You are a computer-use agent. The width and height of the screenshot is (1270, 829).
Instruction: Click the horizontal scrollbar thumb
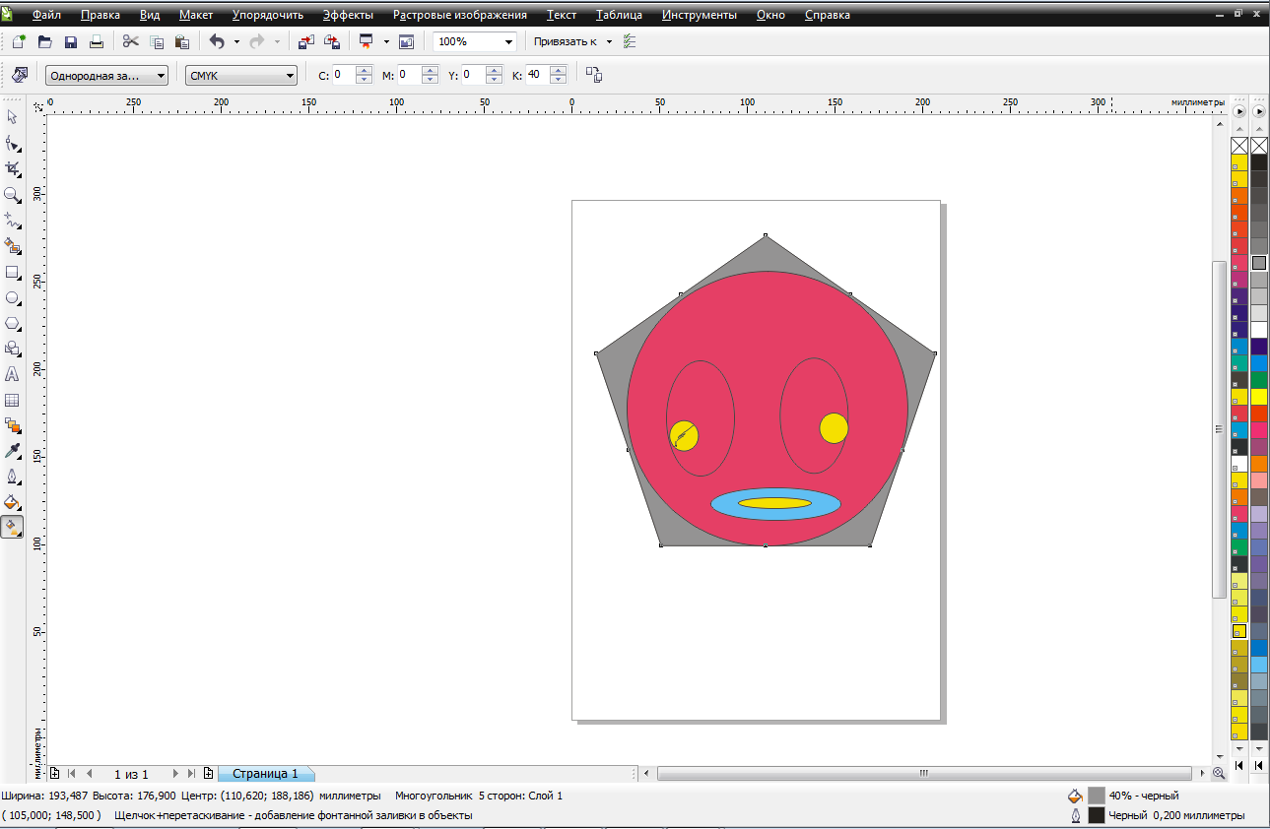click(x=922, y=774)
